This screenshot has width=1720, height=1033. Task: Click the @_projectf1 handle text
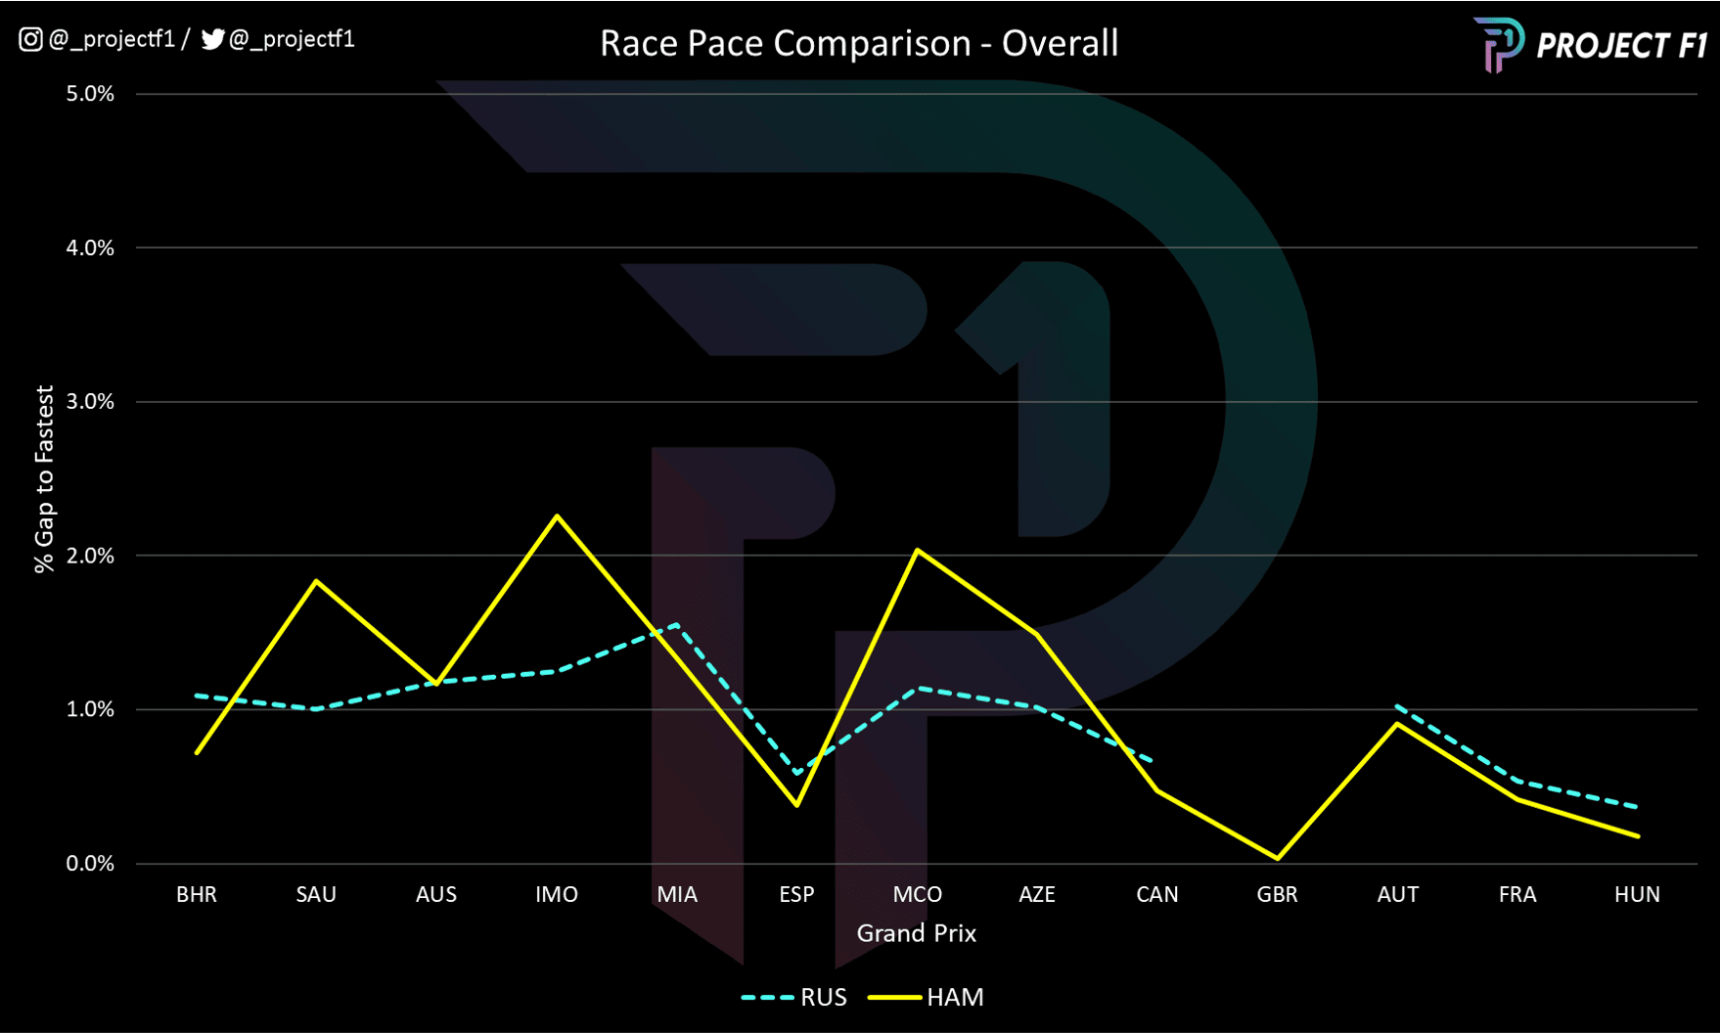(114, 39)
